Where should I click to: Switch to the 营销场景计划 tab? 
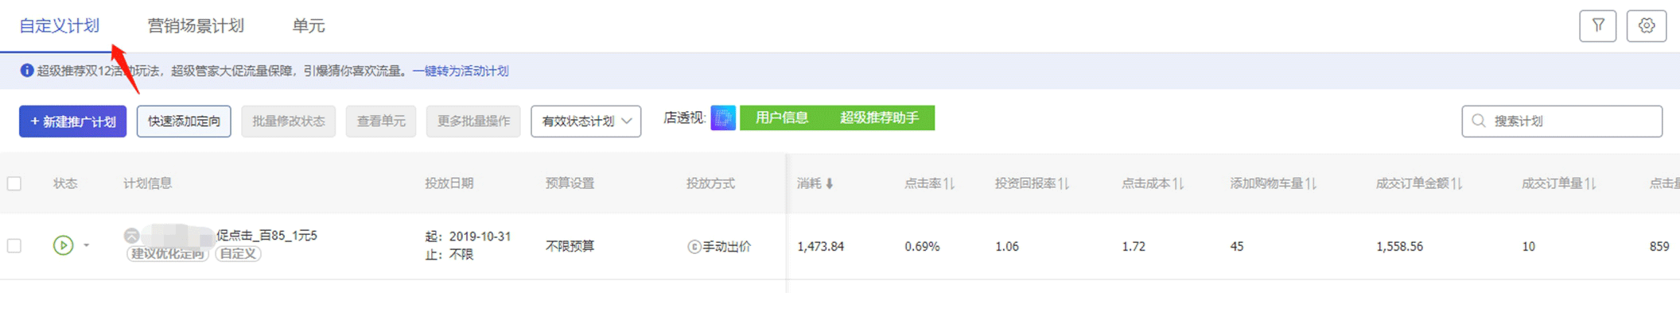click(x=196, y=26)
